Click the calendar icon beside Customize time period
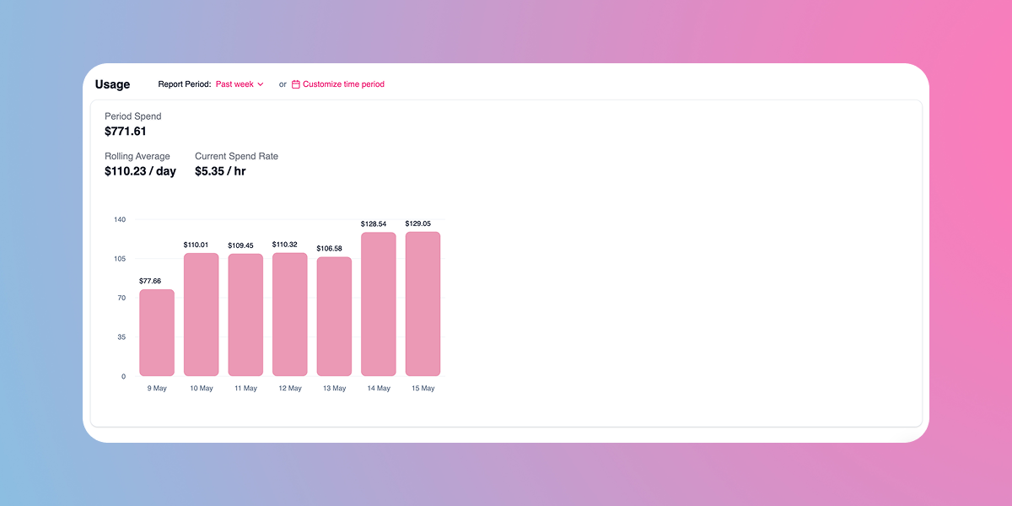The width and height of the screenshot is (1012, 506). (296, 84)
